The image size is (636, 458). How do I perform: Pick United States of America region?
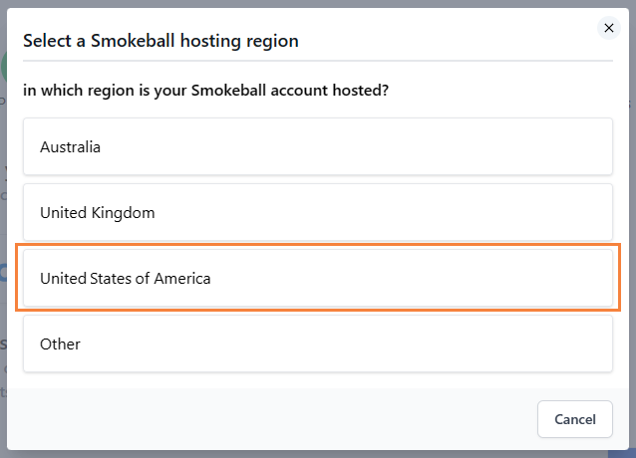tap(318, 278)
